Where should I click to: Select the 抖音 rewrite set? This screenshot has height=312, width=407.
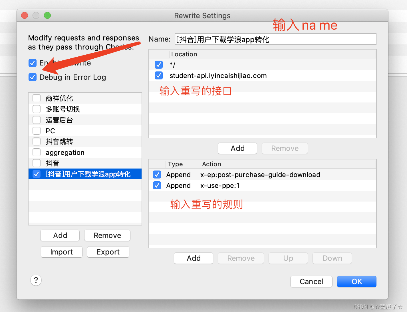85,163
